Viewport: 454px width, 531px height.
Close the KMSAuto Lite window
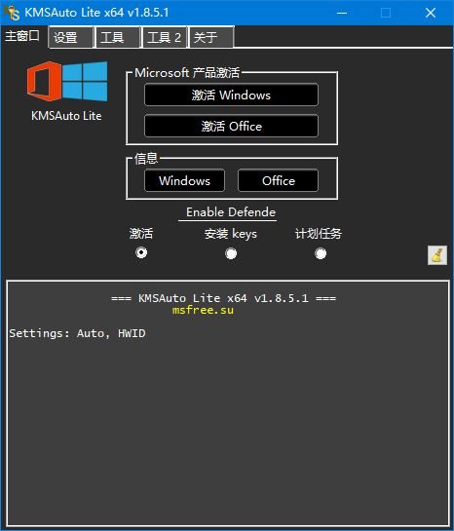(x=431, y=13)
